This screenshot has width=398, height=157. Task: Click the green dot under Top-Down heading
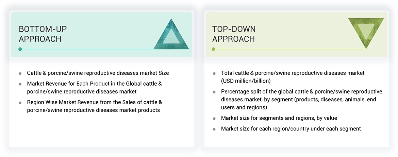coord(214,49)
